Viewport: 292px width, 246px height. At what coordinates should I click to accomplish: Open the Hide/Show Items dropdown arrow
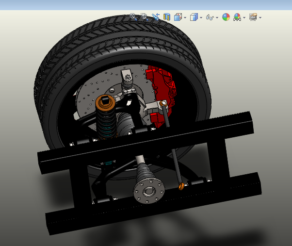[x=217, y=17]
